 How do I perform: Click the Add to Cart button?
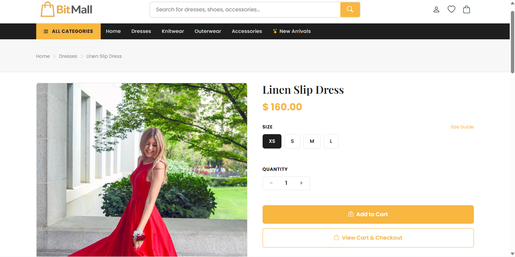tap(368, 214)
